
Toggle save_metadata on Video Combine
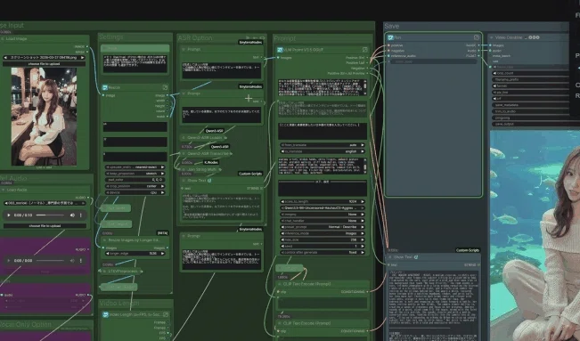click(530, 105)
